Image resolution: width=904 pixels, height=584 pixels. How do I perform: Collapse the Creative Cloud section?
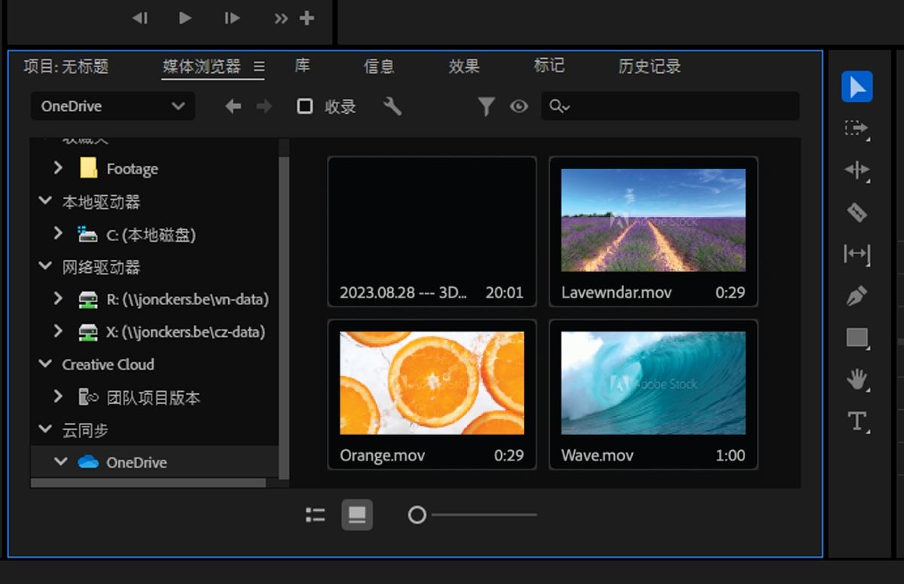(x=44, y=364)
